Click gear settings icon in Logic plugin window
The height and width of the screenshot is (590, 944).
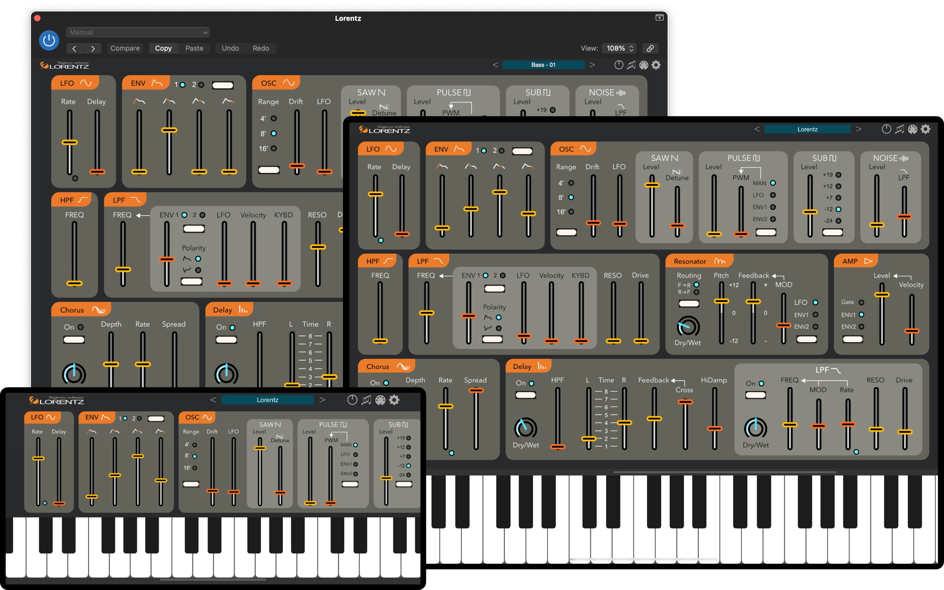656,65
